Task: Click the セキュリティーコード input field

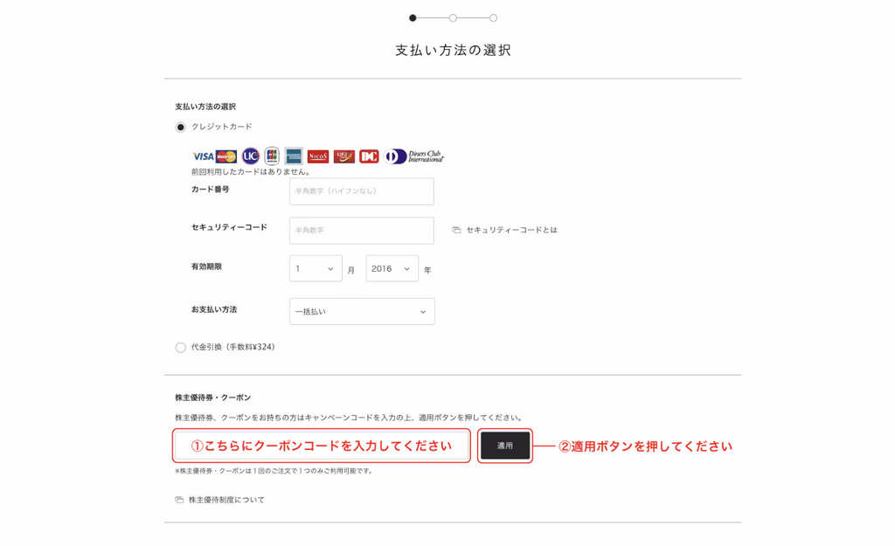Action: coord(361,231)
